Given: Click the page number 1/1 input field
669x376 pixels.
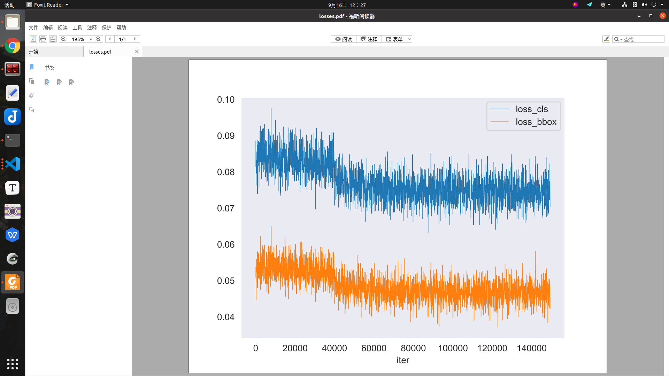Looking at the screenshot, I should (x=122, y=39).
